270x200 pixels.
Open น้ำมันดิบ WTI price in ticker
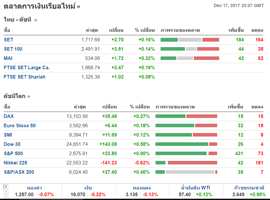tap(195, 188)
